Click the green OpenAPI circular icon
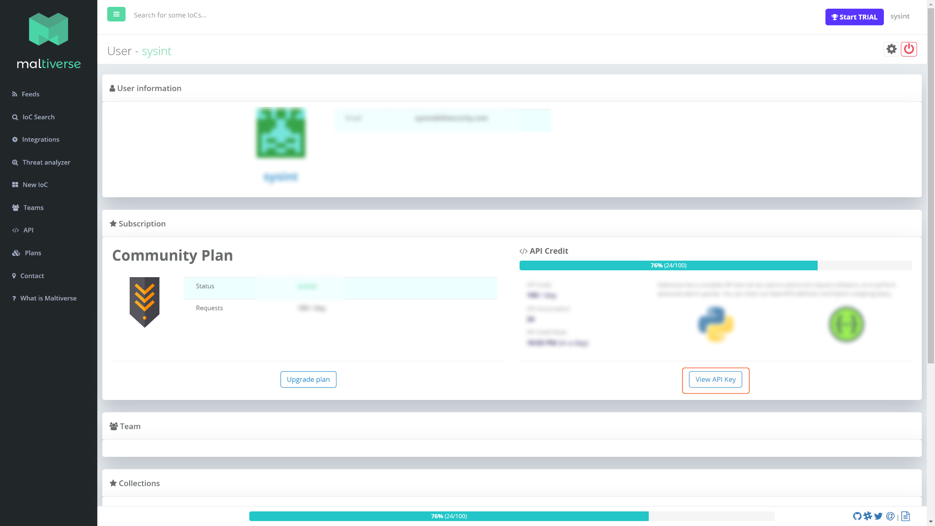Viewport: 935px width, 526px height. [846, 324]
